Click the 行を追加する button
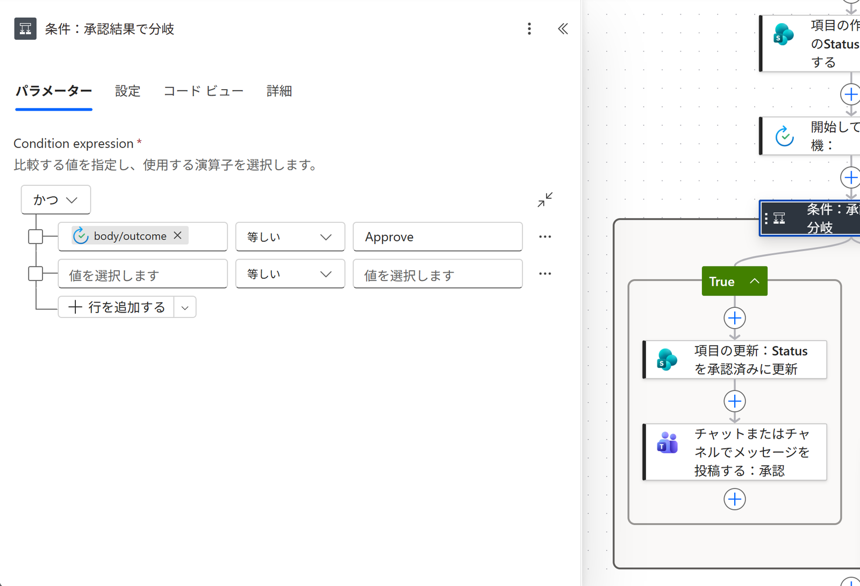Screen dimensions: 860x586 coord(116,307)
